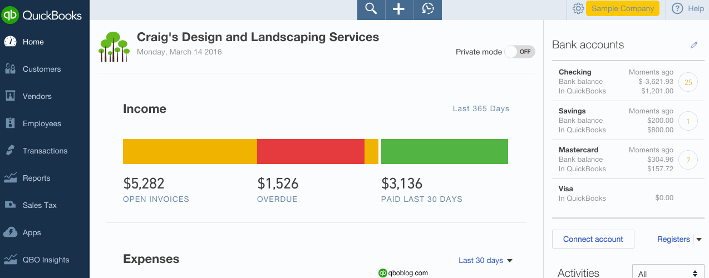Click the plus Create icon
Viewport: 709px width, 278px height.
click(399, 9)
